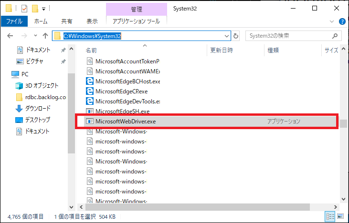The width and height of the screenshot is (349, 223).
Task: Switch to the 共有 ribbon tab
Action: [67, 21]
